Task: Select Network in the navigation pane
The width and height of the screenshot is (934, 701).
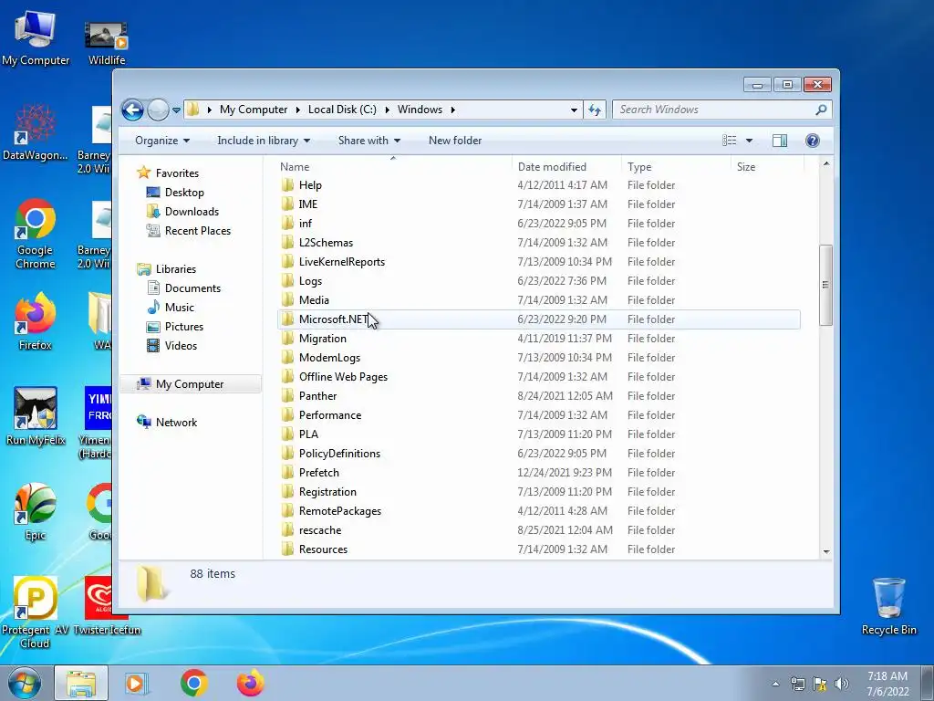Action: click(176, 423)
